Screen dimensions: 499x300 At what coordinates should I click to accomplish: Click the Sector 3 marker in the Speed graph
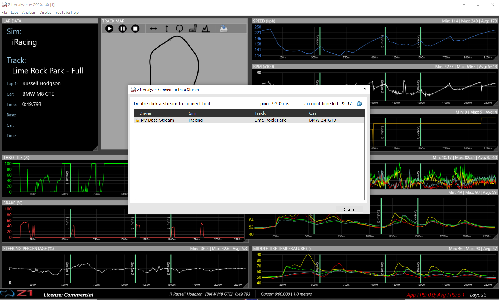coord(420,41)
